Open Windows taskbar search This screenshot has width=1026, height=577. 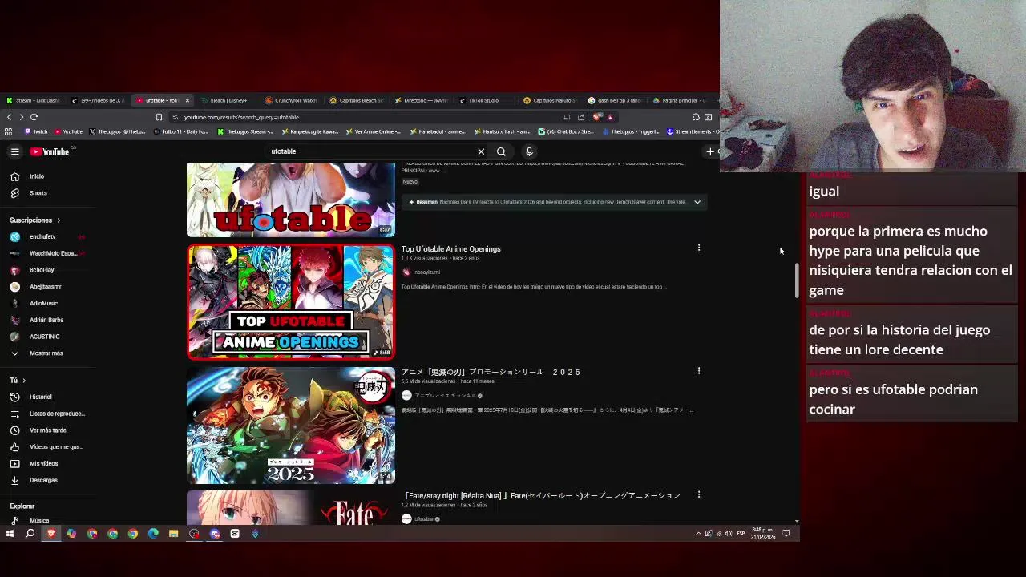pos(30,534)
